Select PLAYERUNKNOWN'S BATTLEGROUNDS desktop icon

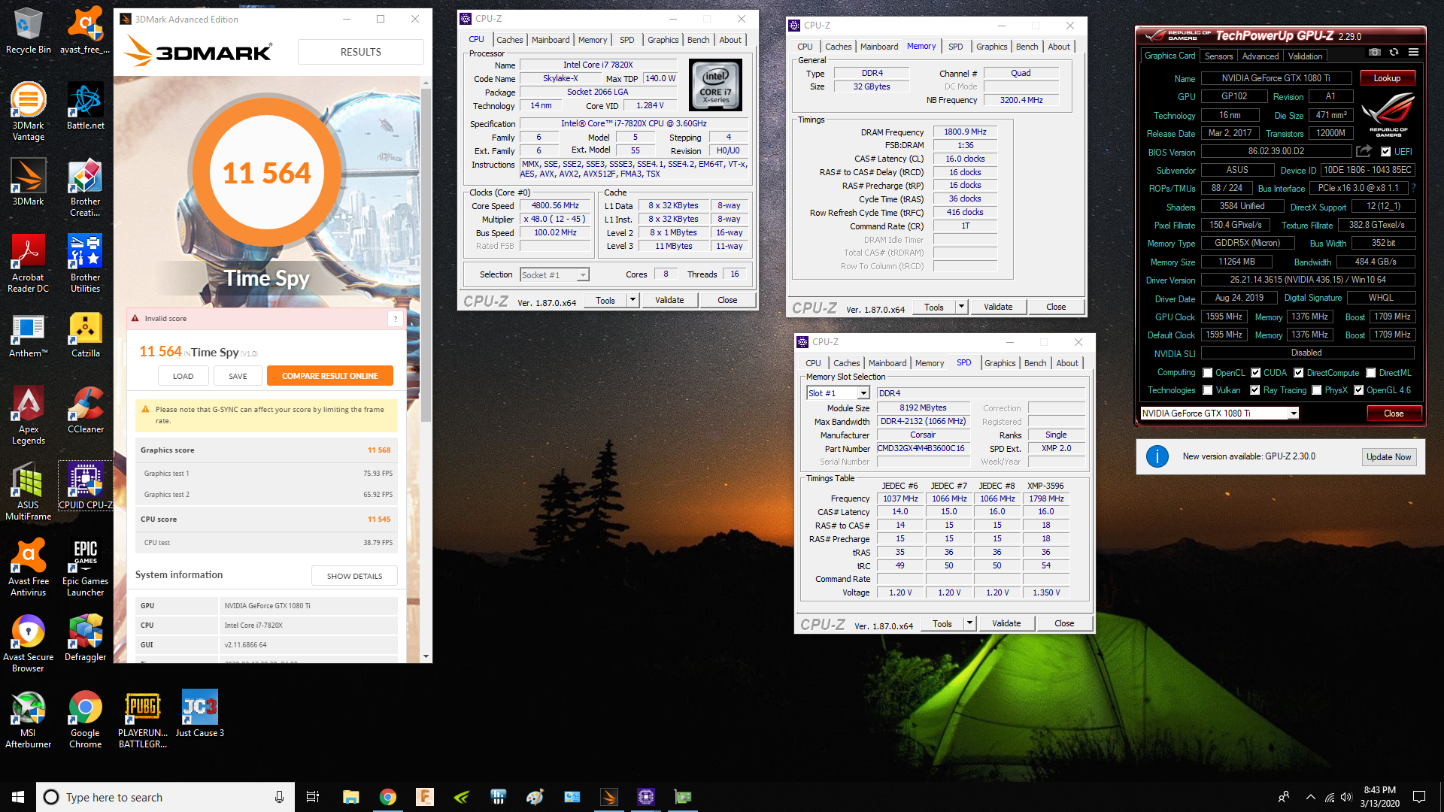pos(142,719)
